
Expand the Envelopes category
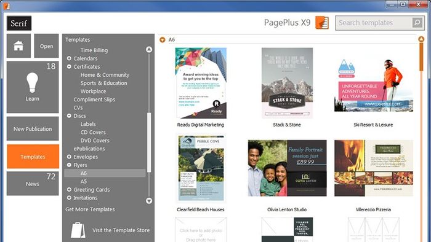[x=69, y=157]
